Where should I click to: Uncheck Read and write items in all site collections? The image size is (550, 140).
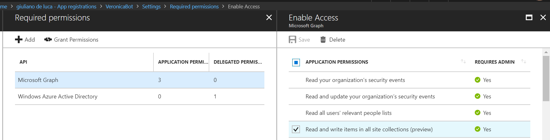[296, 129]
